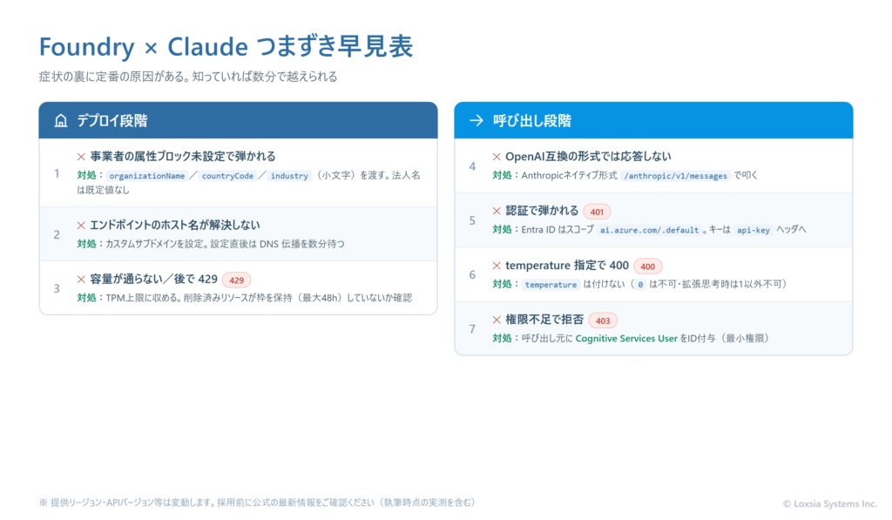892x520 pixels.
Task: Click the row number 2
Action: pos(57,234)
